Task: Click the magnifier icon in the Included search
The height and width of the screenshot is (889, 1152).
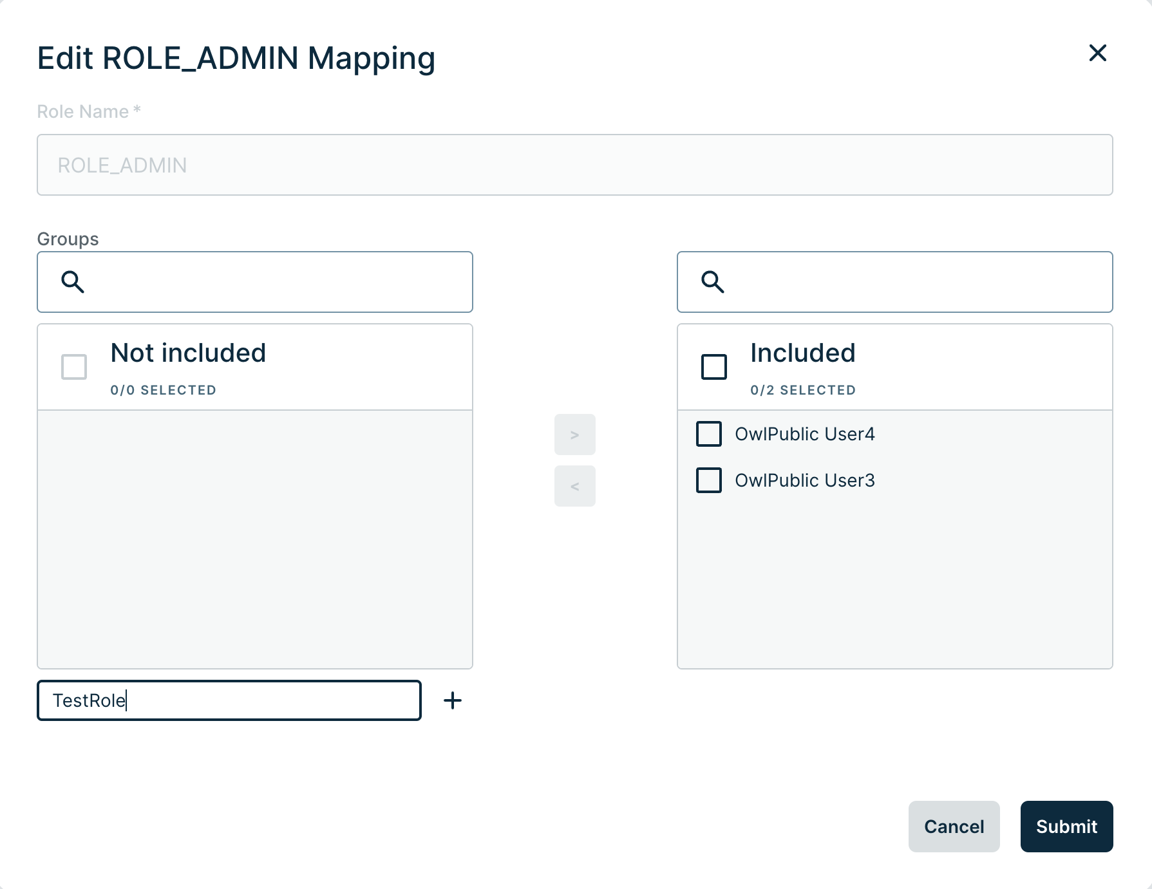Action: (x=713, y=282)
